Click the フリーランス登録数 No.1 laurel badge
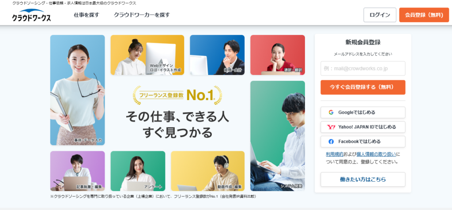 pos(177,95)
